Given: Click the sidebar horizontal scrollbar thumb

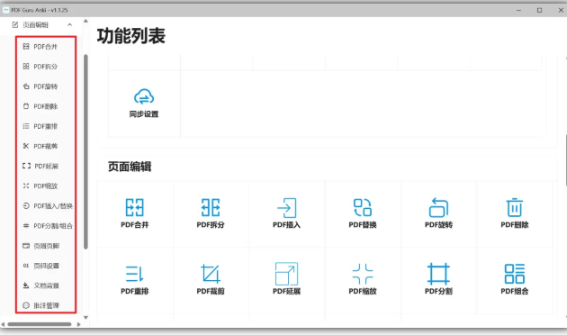Looking at the screenshot, I should click(x=40, y=324).
